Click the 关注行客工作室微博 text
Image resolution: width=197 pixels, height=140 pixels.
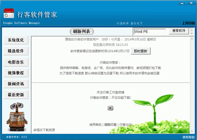click(110, 92)
